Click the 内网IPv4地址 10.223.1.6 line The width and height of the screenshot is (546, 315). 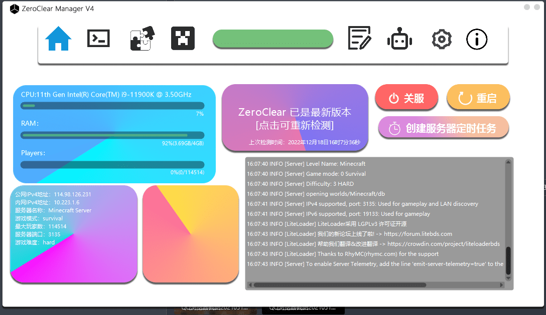tap(47, 202)
